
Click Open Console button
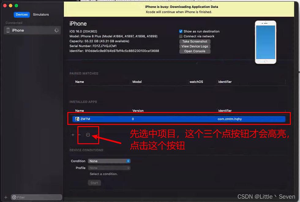195,51
